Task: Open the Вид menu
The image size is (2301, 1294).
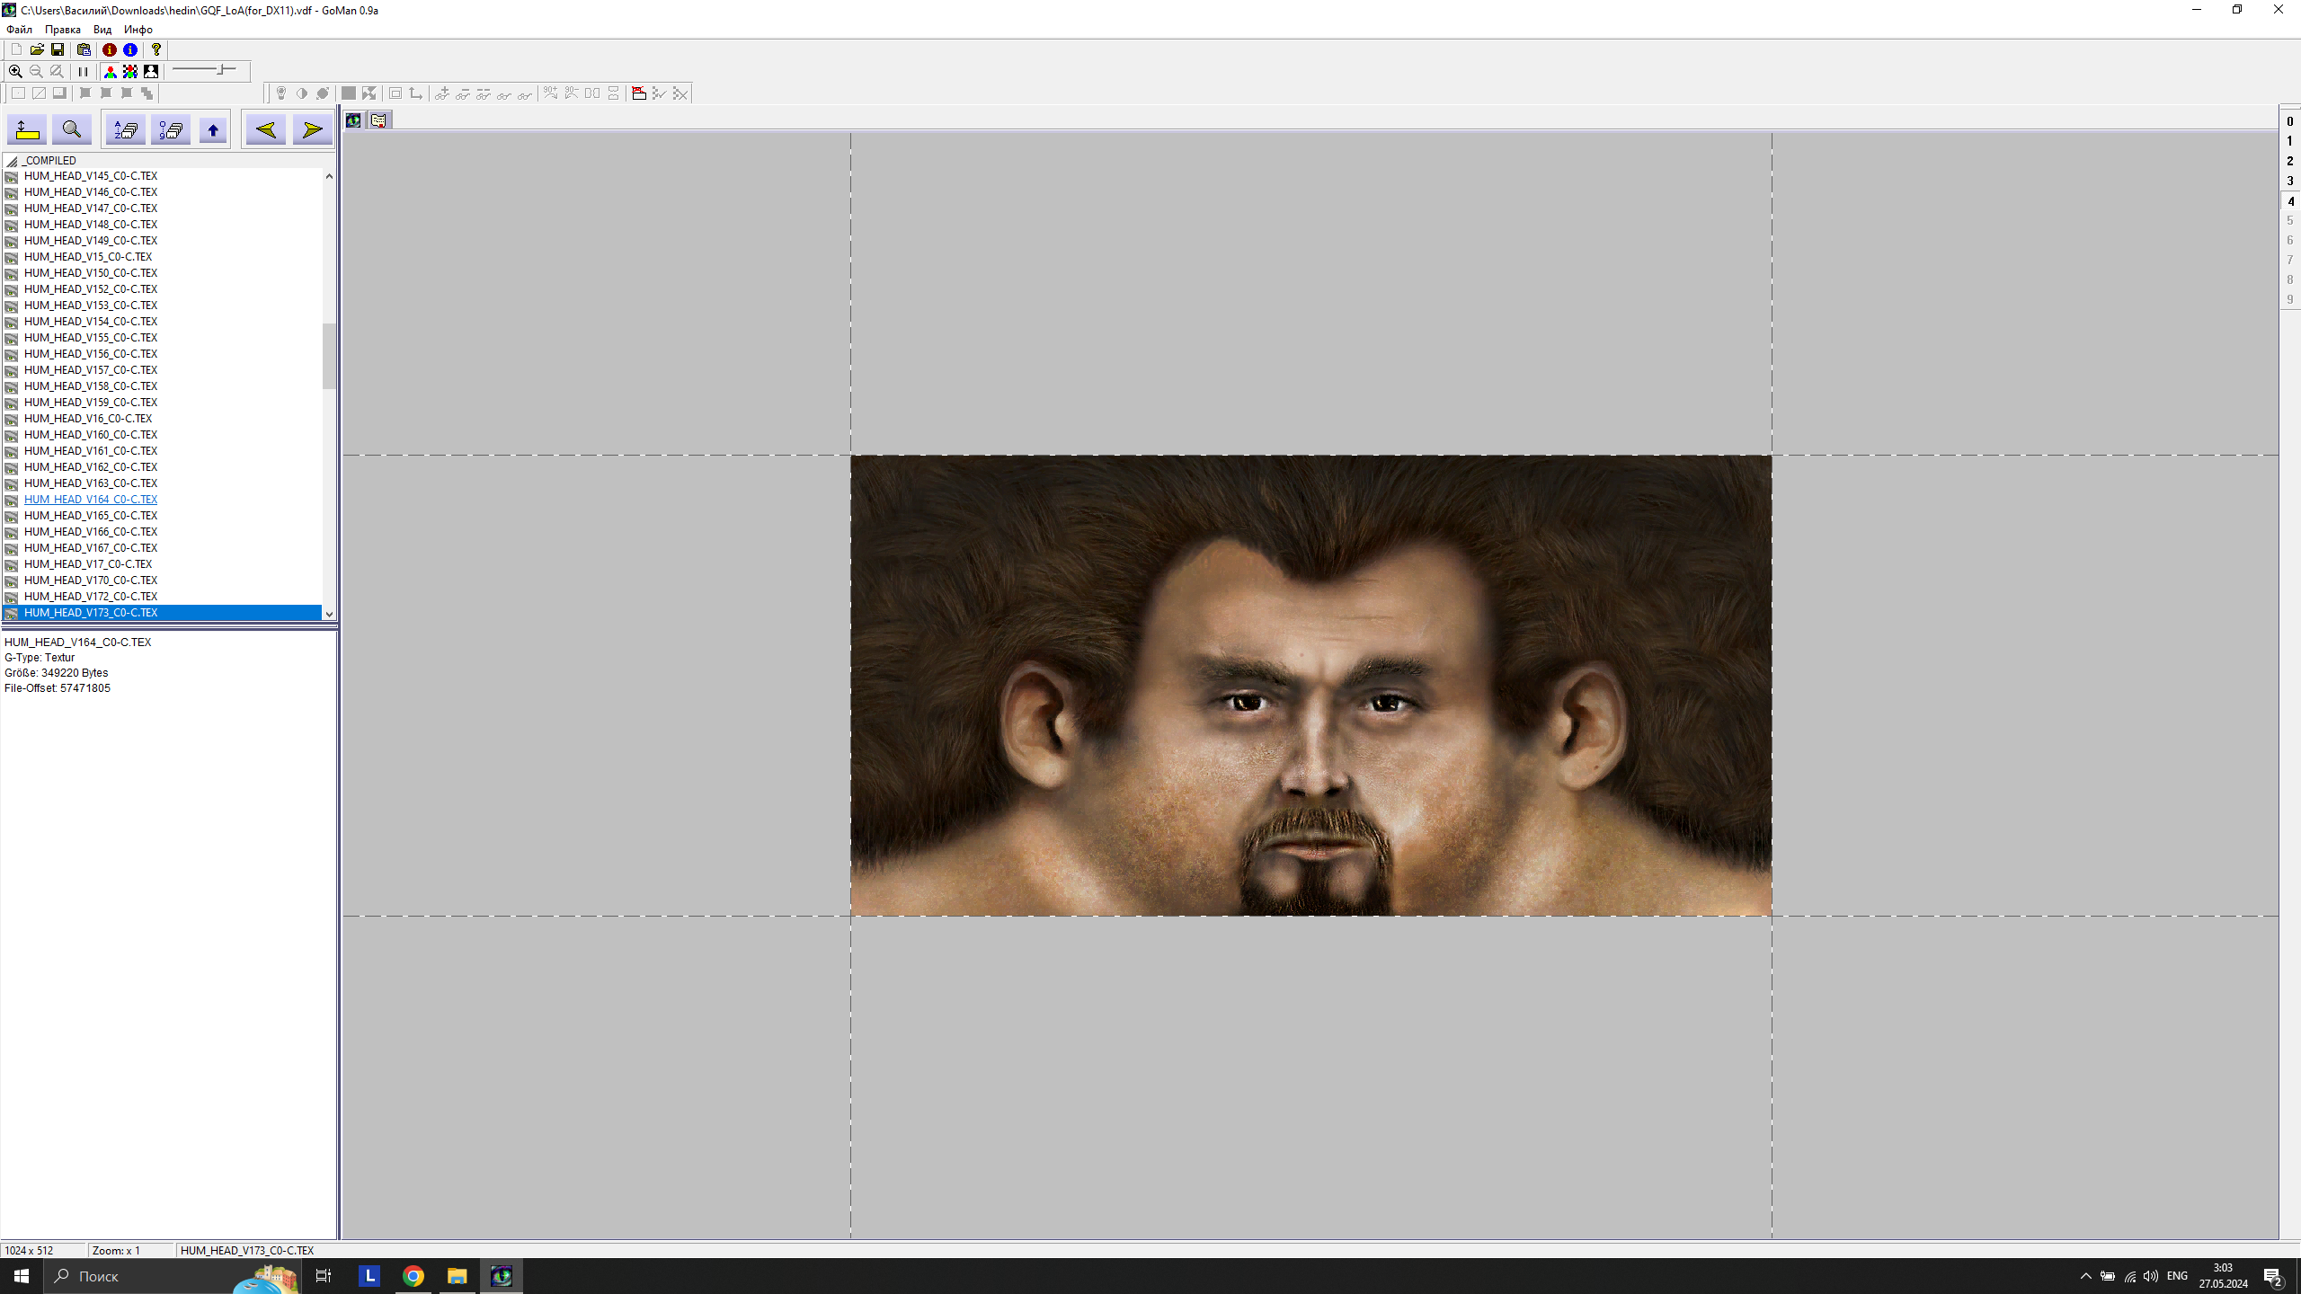Action: pyautogui.click(x=102, y=30)
